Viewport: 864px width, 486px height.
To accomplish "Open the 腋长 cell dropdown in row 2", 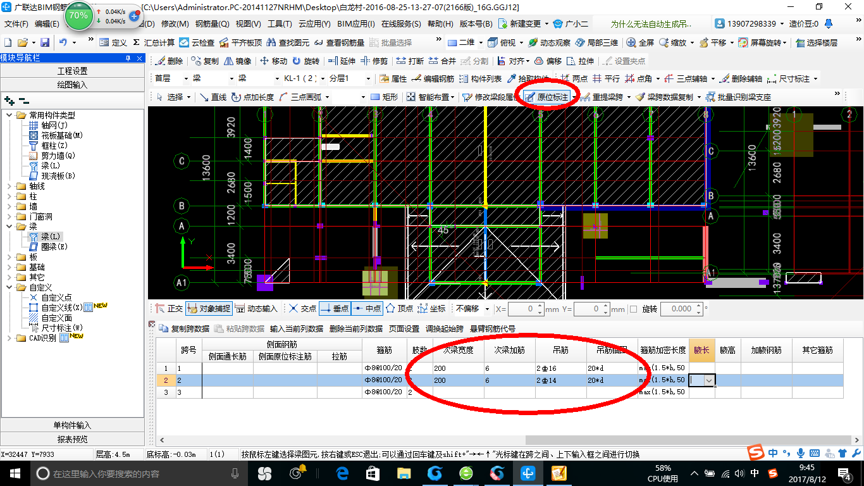I will pyautogui.click(x=710, y=380).
